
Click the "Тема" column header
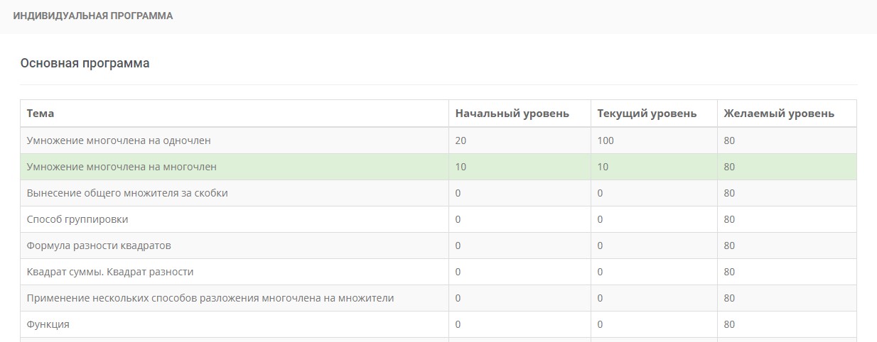pos(41,114)
